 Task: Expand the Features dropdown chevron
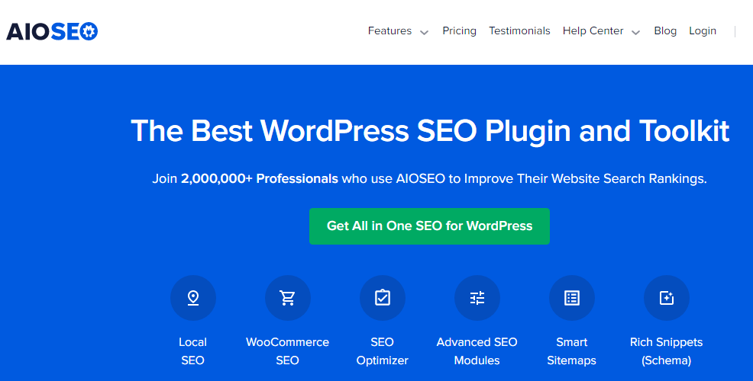tap(424, 33)
